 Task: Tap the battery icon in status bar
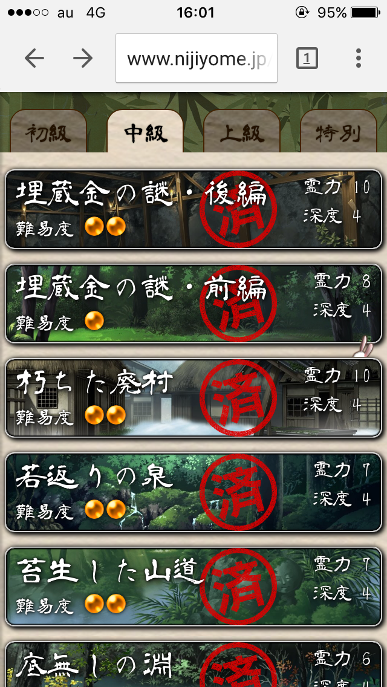[365, 13]
